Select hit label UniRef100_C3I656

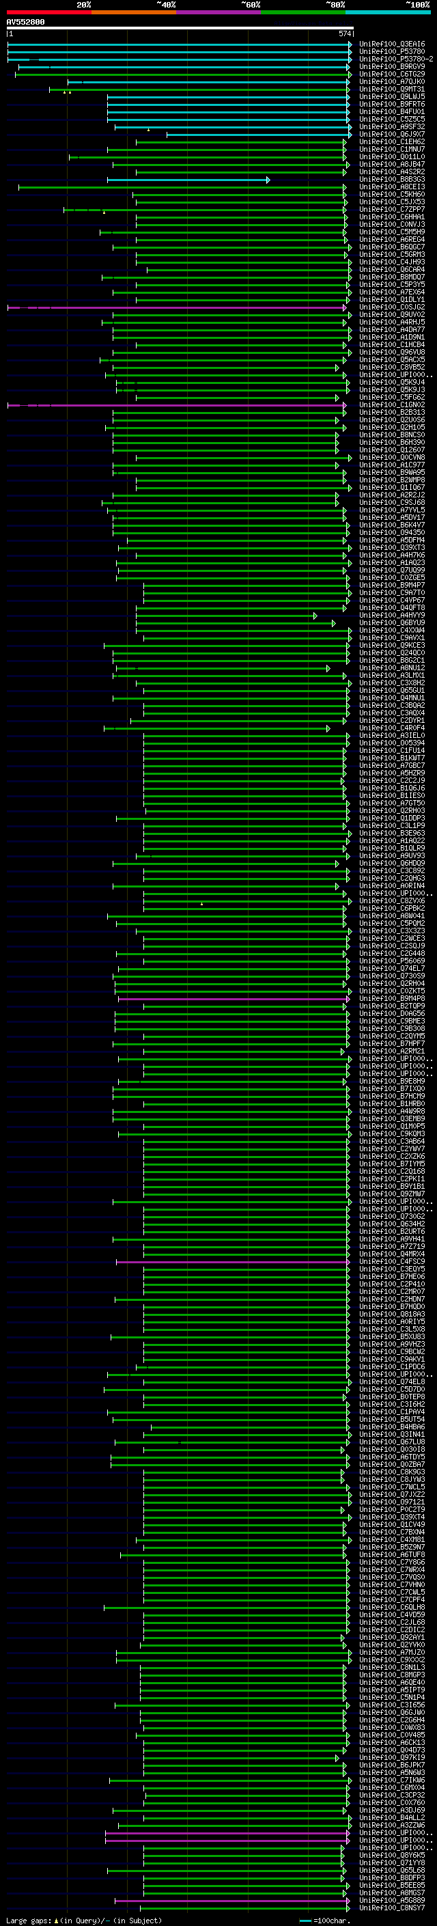pos(391,1705)
